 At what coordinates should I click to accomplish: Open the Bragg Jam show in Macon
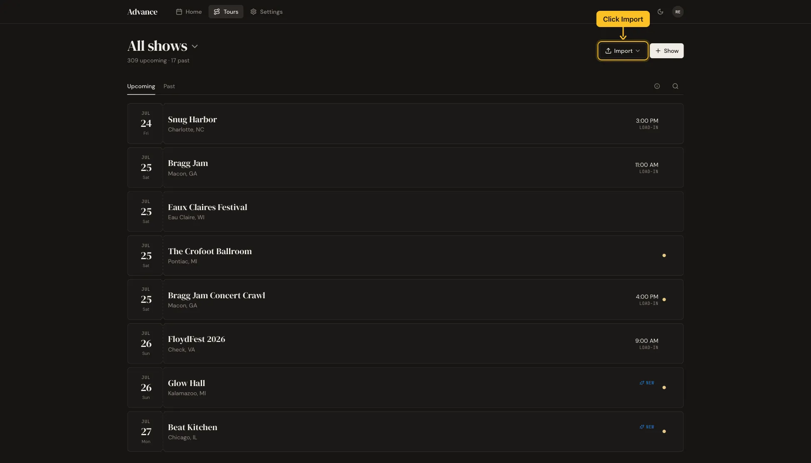tap(405, 168)
